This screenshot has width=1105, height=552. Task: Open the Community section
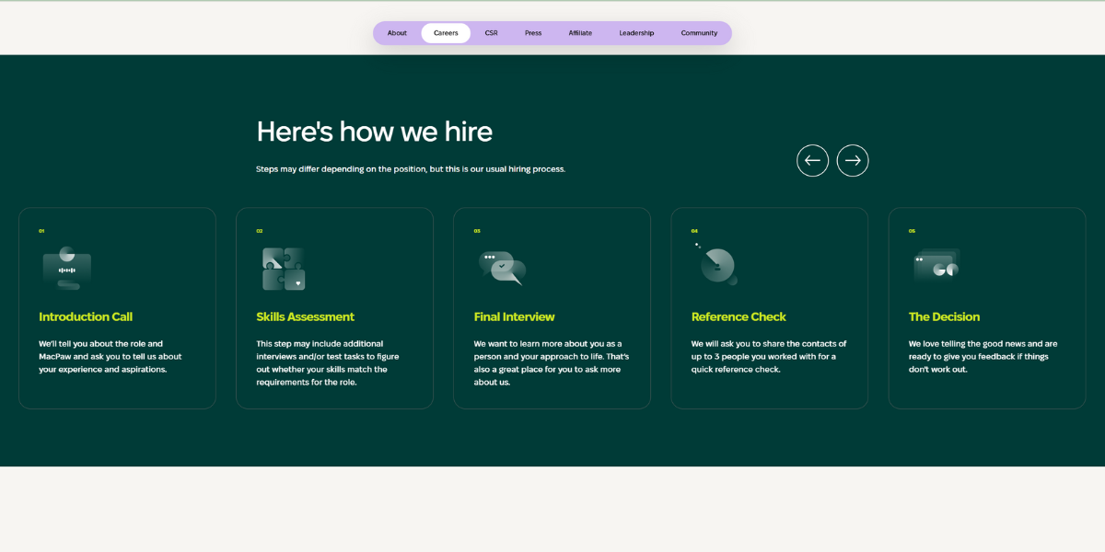click(x=700, y=32)
